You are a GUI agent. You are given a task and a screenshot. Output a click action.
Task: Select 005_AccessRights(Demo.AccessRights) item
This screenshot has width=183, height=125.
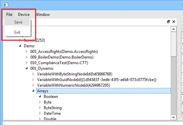[64, 52]
